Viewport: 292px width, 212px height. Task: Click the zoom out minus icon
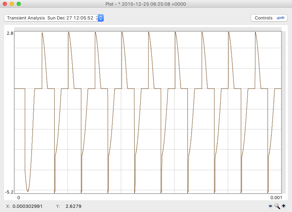coord(270,206)
